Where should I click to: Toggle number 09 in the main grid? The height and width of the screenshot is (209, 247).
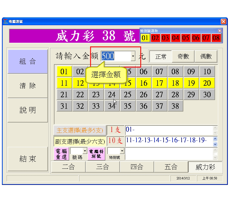(x=191, y=71)
